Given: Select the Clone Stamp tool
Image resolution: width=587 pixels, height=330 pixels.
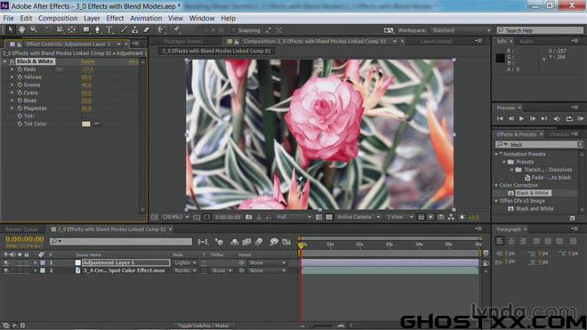Looking at the screenshot, I should pyautogui.click(x=135, y=29).
